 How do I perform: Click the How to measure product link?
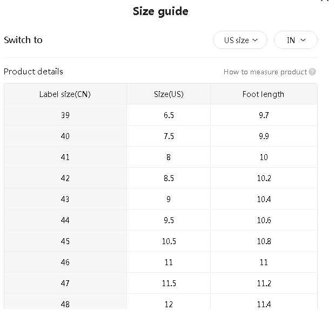pyautogui.click(x=265, y=72)
